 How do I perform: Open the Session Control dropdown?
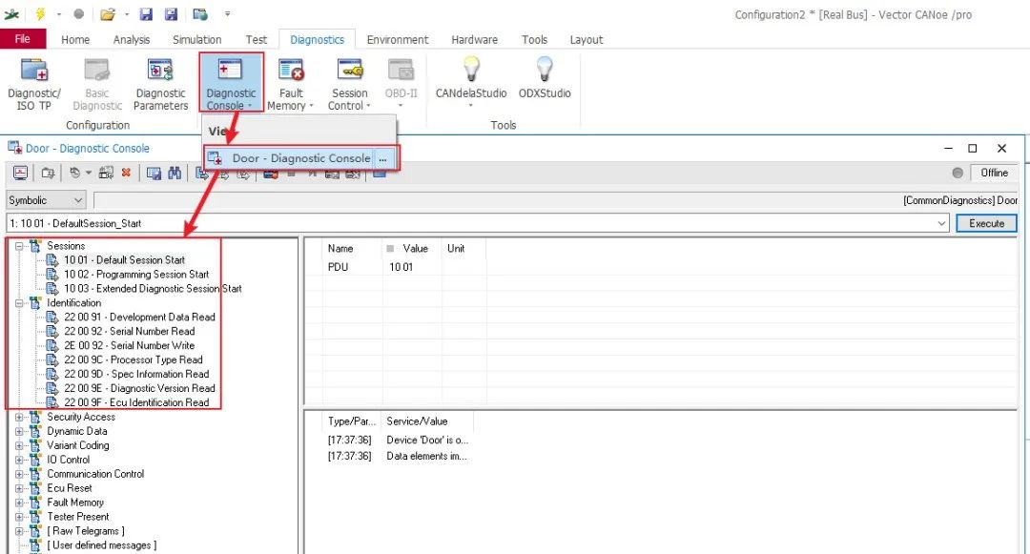pos(349,84)
